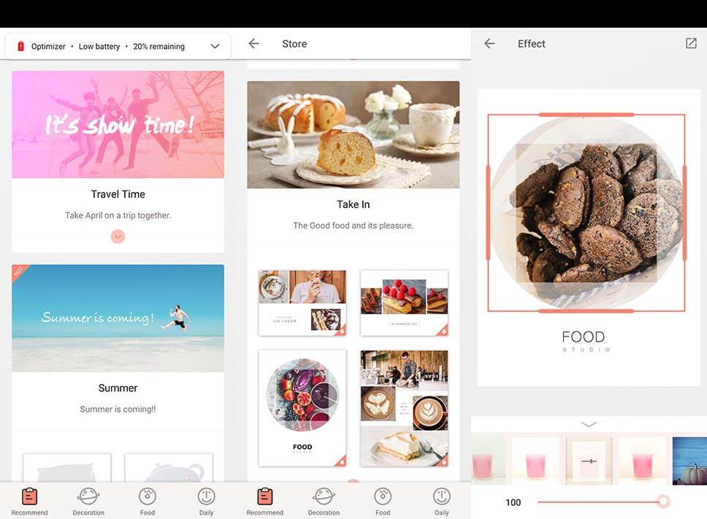
Task: Go back from the Effect screen
Action: point(489,43)
